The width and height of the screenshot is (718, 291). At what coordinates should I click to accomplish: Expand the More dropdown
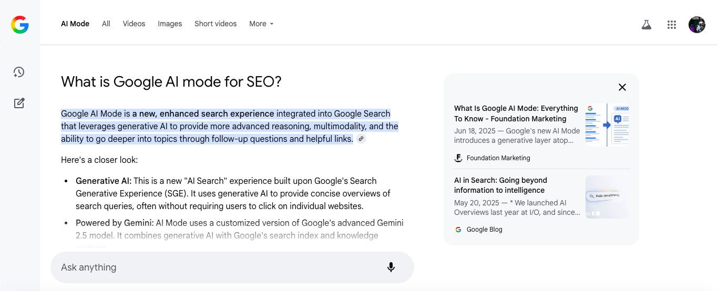261,24
